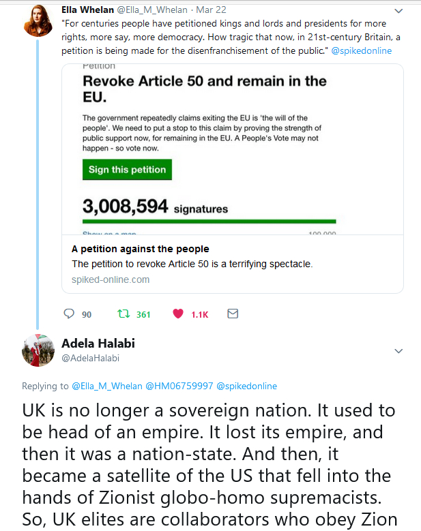Click the @HM06759997 mention link
Screen dimensions: 421x531
click(x=179, y=386)
